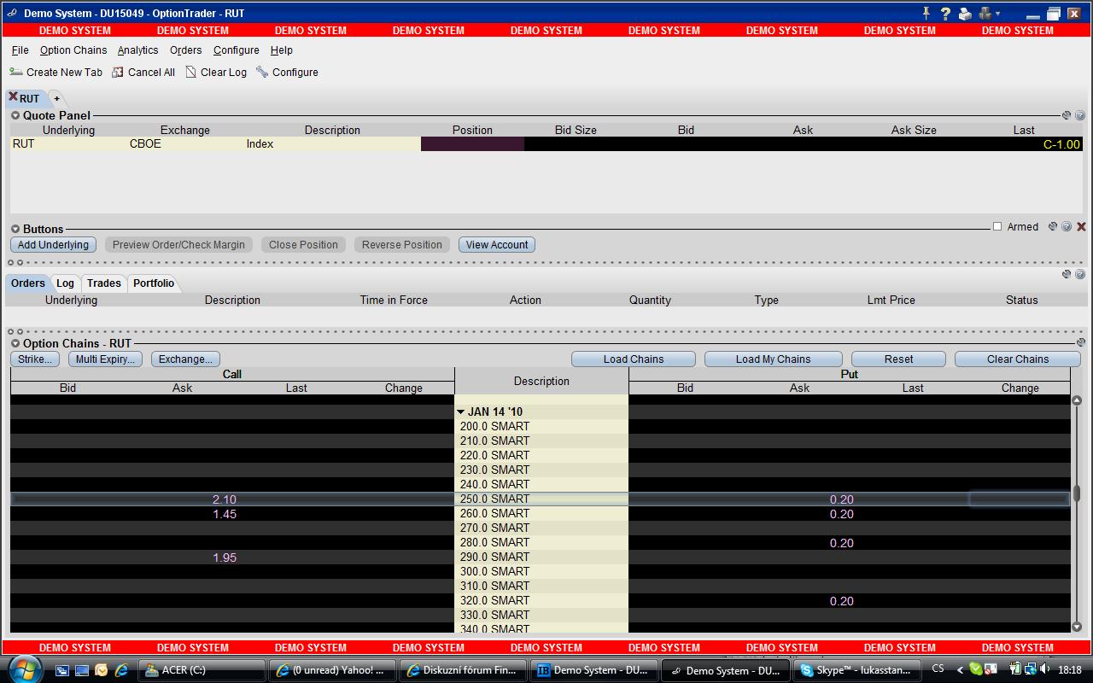The width and height of the screenshot is (1093, 683).
Task: Click the Option Chains panel wrench icon
Action: pos(1080,342)
